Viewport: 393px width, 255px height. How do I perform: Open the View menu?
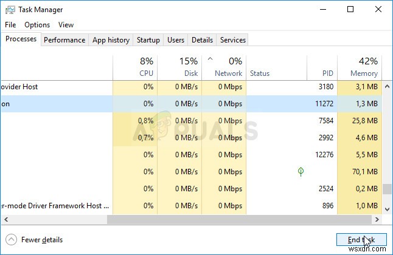(66, 25)
